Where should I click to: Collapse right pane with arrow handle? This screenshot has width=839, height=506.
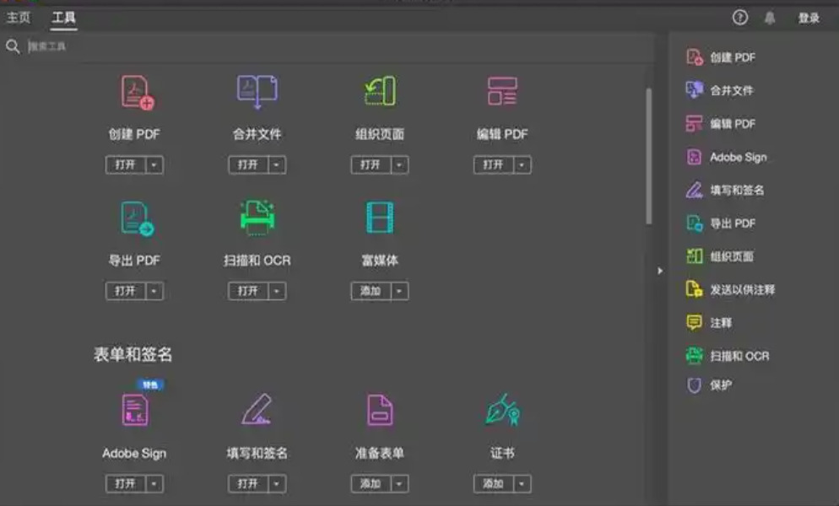tap(660, 271)
